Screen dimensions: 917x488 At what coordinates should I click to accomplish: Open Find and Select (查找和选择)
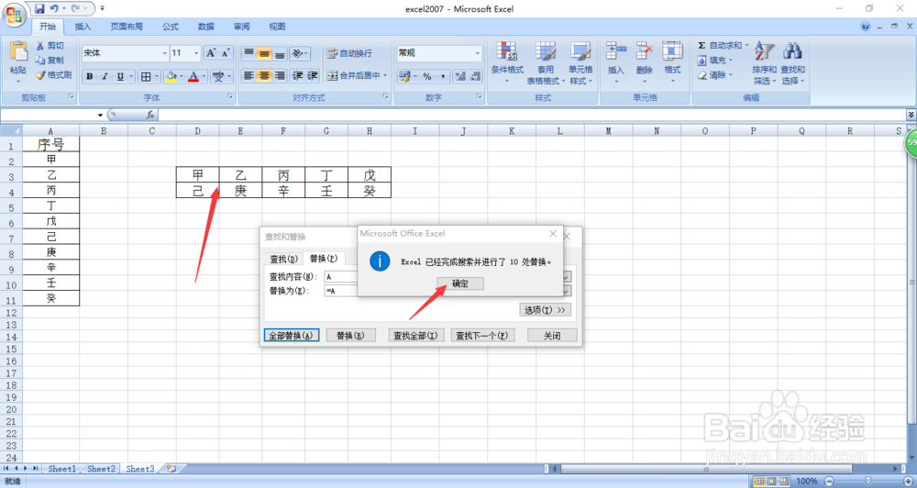792,62
